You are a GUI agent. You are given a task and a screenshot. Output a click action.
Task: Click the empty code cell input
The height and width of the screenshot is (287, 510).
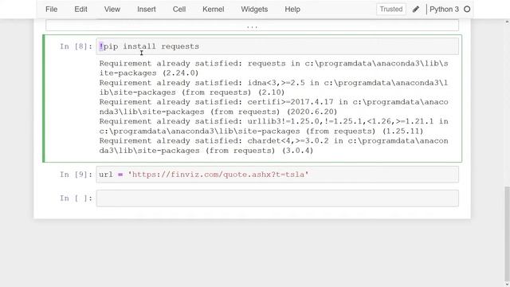tap(277, 199)
